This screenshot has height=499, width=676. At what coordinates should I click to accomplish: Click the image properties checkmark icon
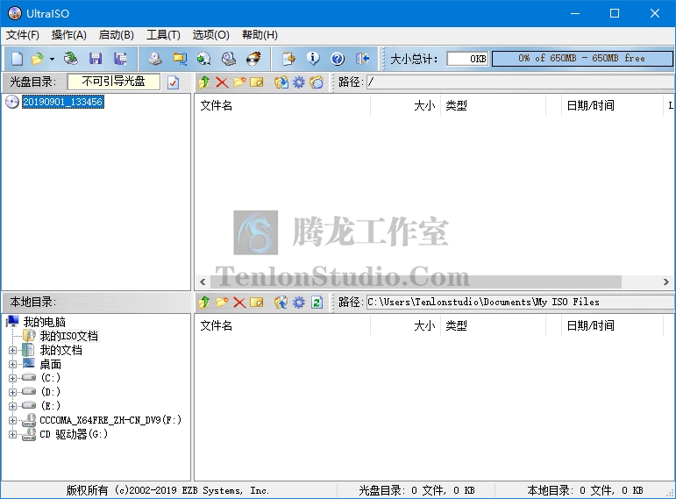[174, 82]
